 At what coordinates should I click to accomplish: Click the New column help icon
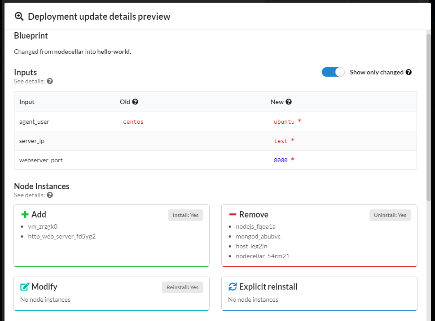pos(289,102)
